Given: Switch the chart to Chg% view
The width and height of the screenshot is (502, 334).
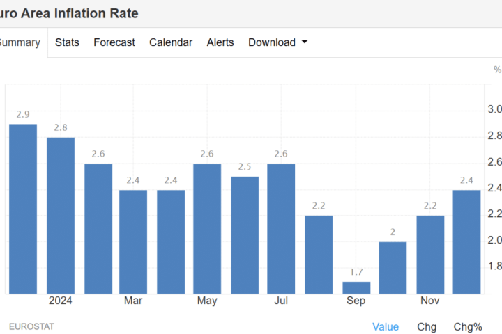Looking at the screenshot, I should pyautogui.click(x=468, y=326).
